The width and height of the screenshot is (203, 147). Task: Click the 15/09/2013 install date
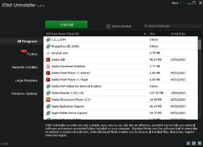[x=178, y=93]
